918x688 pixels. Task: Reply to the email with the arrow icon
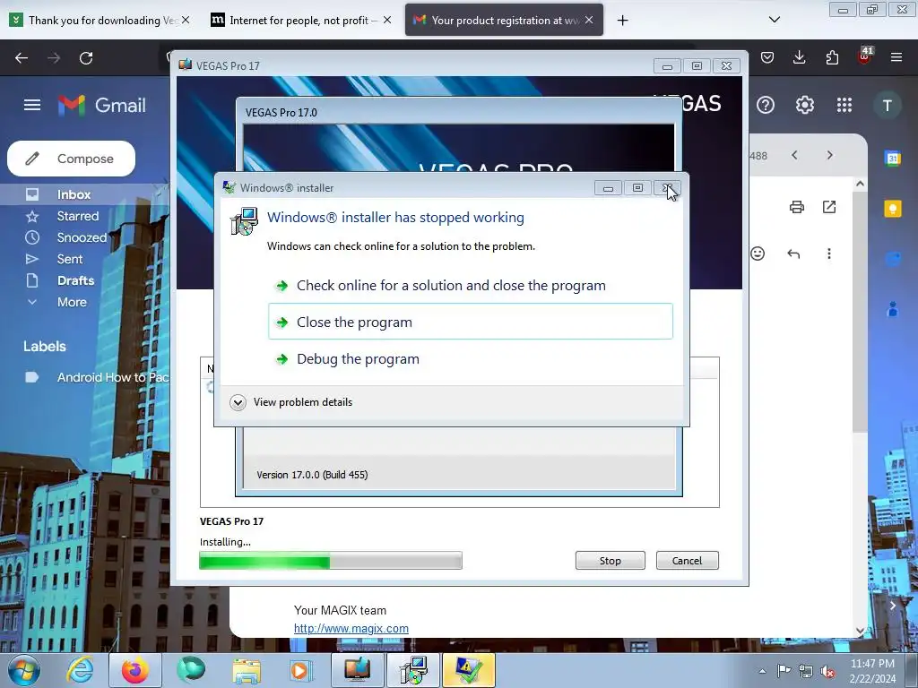coord(793,254)
